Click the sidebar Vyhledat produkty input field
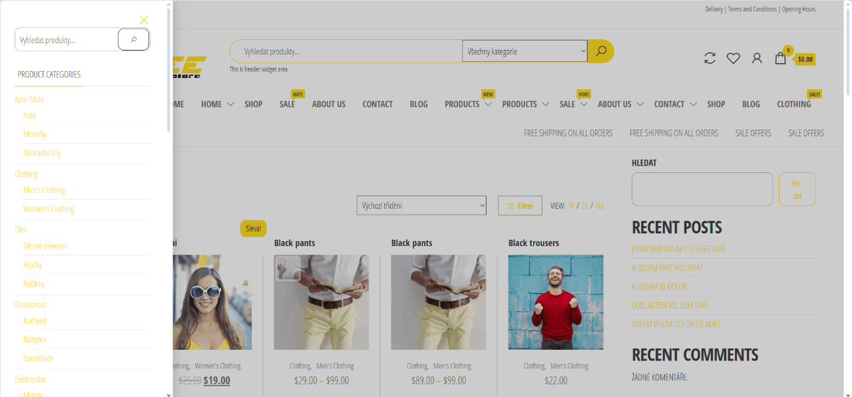The width and height of the screenshot is (852, 397). pos(67,40)
